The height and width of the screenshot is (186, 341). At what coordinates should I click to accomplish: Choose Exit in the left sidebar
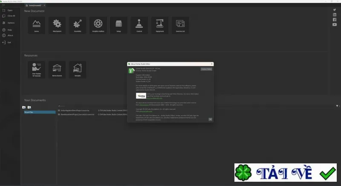click(x=6, y=42)
